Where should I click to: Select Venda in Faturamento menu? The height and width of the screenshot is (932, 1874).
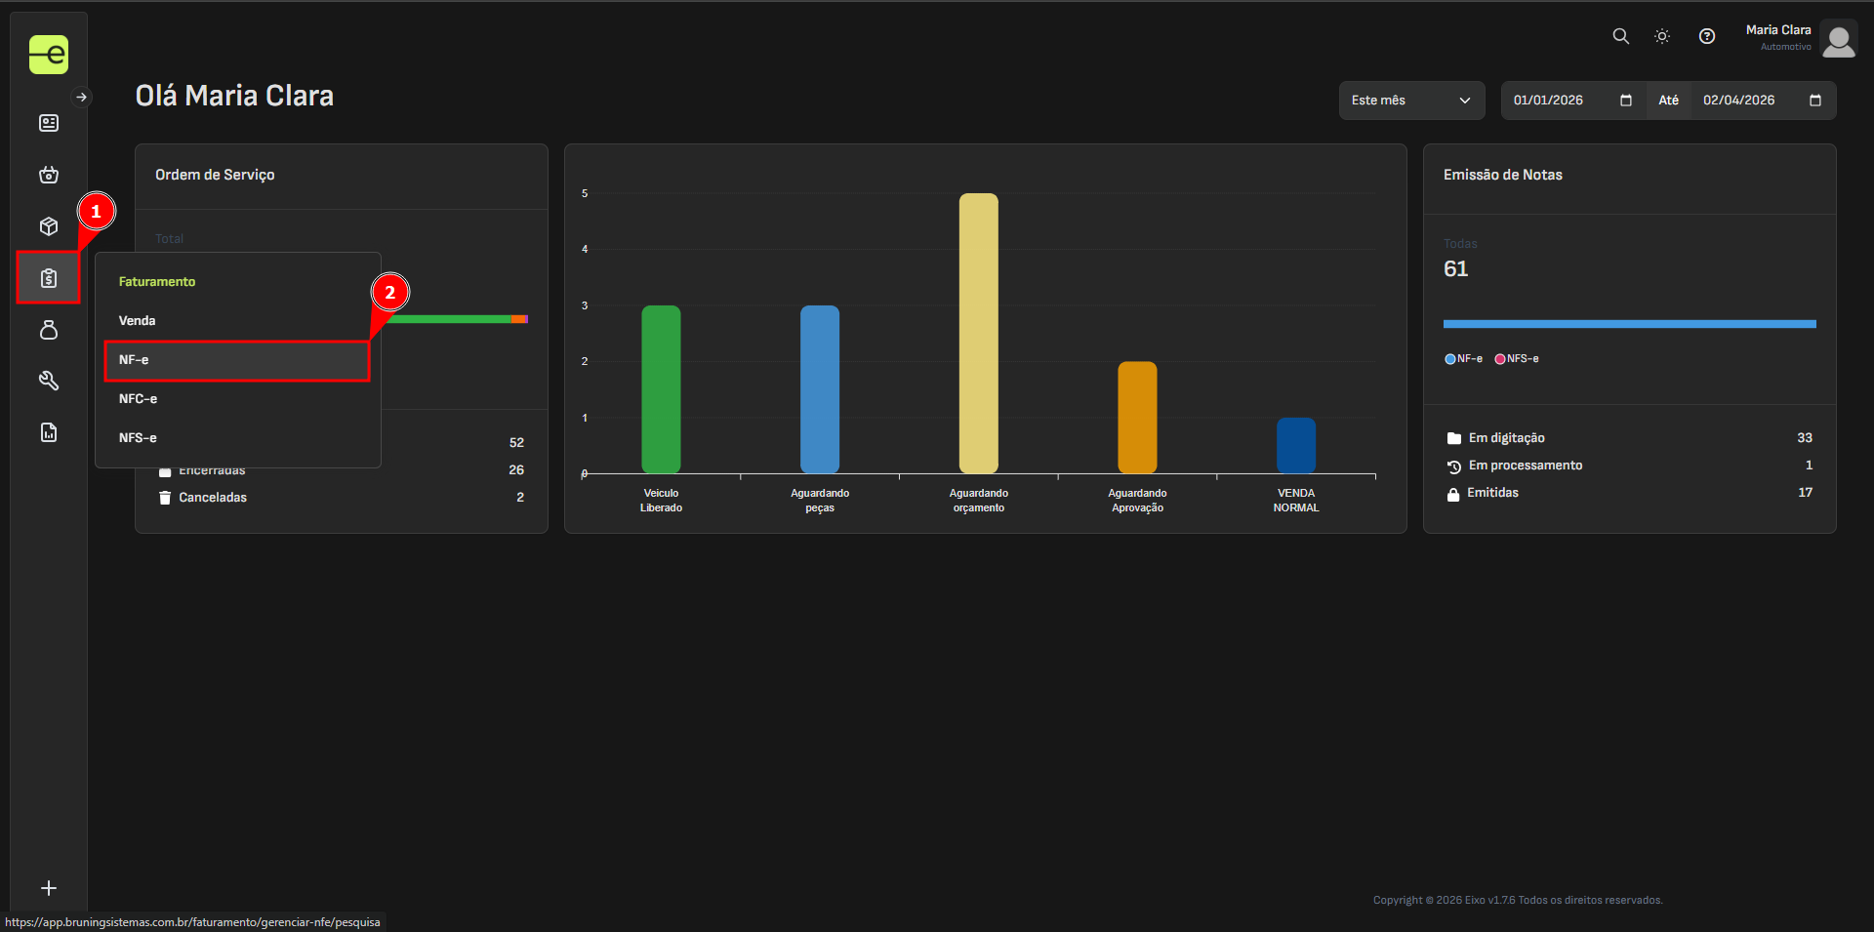138,321
